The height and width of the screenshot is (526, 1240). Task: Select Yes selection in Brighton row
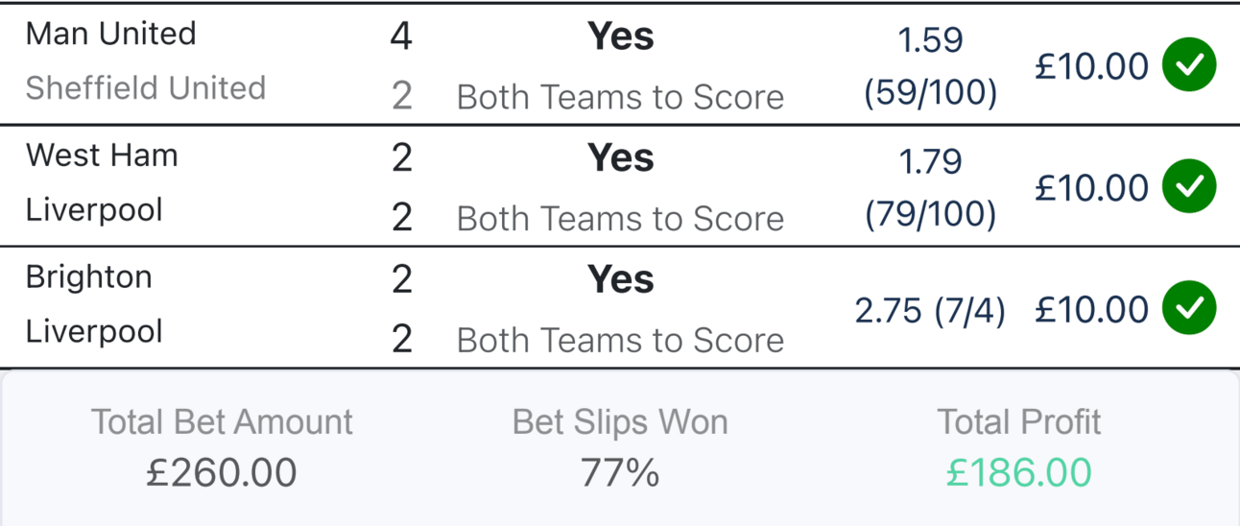coord(620,279)
